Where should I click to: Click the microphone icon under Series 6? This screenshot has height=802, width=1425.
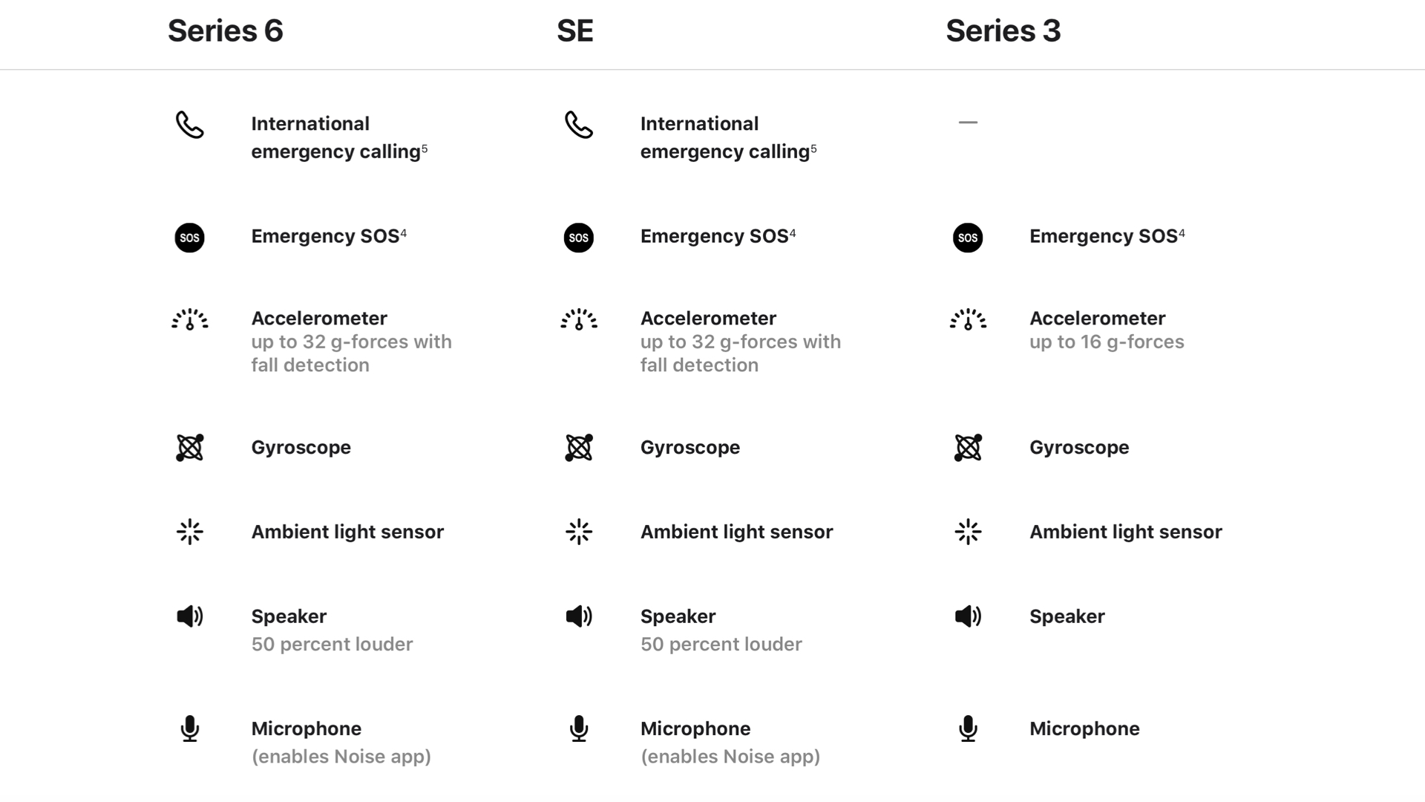[x=189, y=729]
